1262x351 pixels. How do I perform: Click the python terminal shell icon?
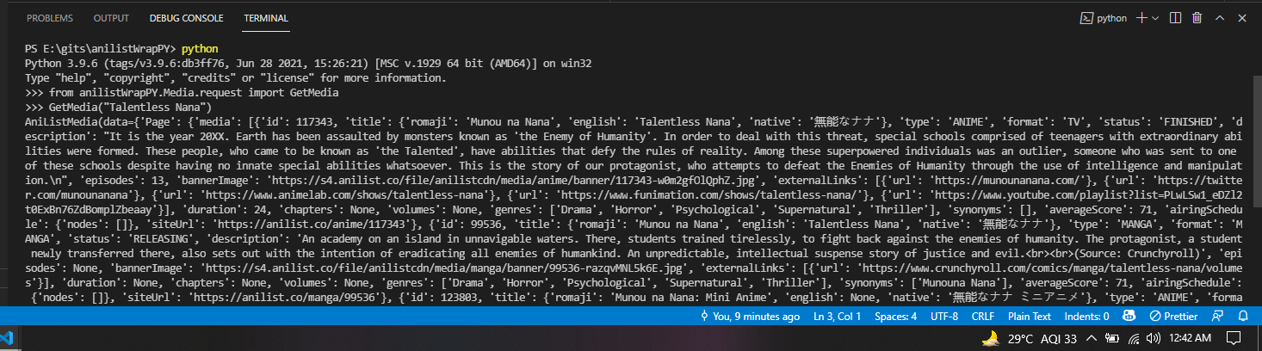point(1088,17)
